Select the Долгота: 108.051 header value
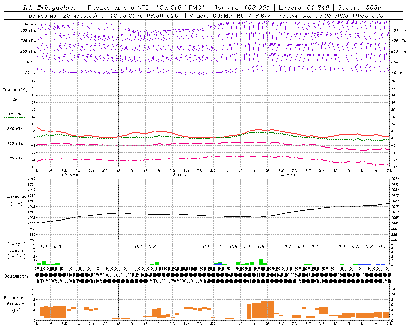The height and width of the screenshot is (326, 408). click(x=242, y=8)
